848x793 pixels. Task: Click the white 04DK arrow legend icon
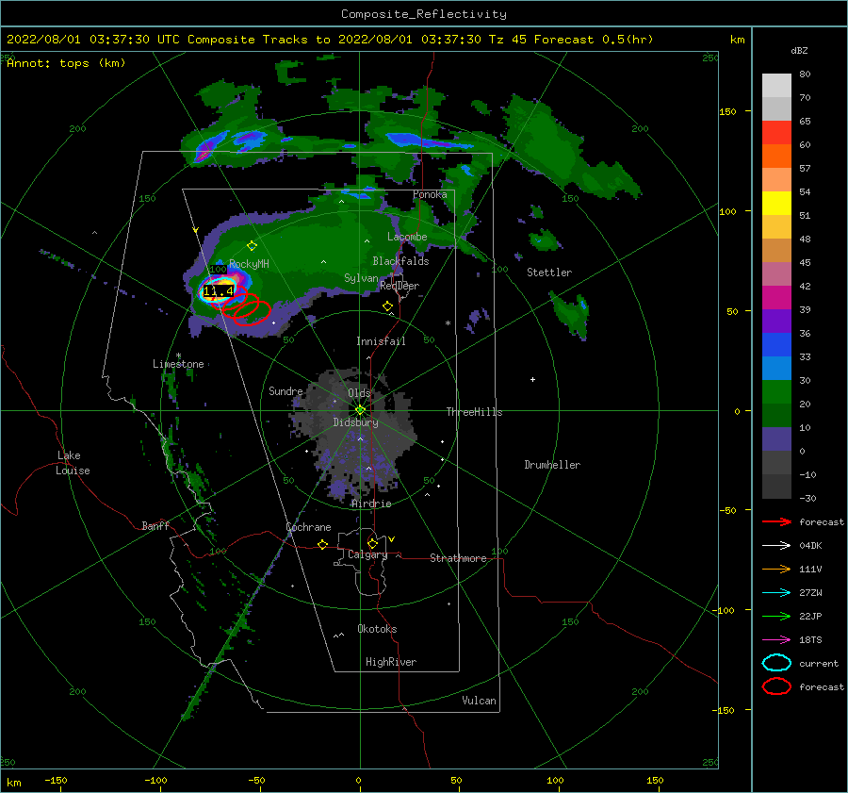(x=776, y=545)
